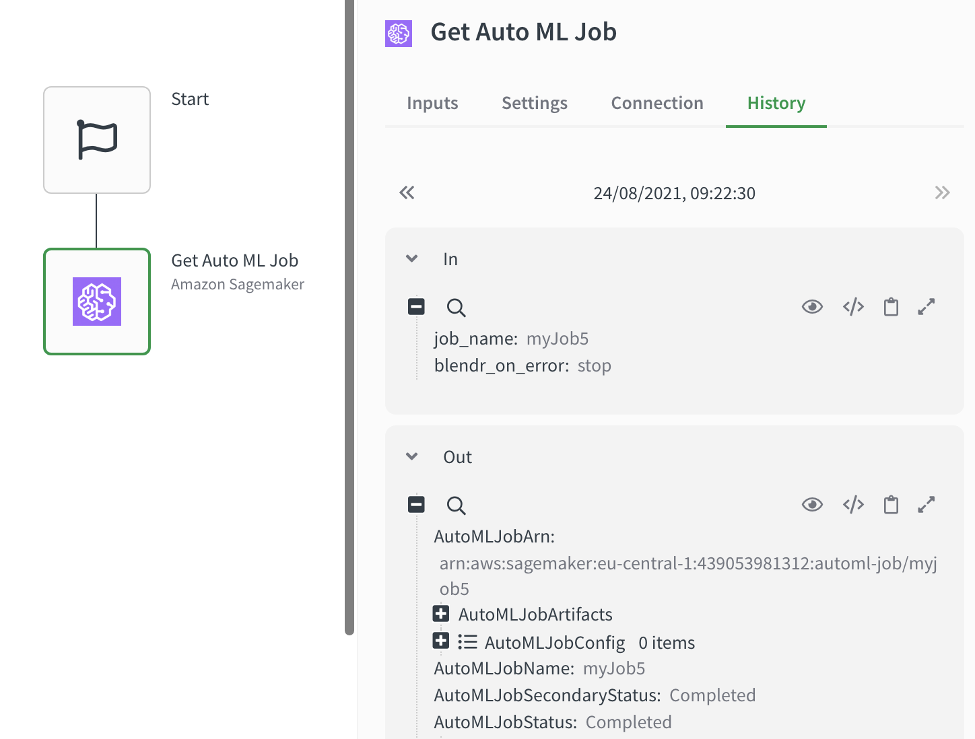Viewport: 975px width, 739px height.
Task: Go to previous history execution
Action: 407,193
